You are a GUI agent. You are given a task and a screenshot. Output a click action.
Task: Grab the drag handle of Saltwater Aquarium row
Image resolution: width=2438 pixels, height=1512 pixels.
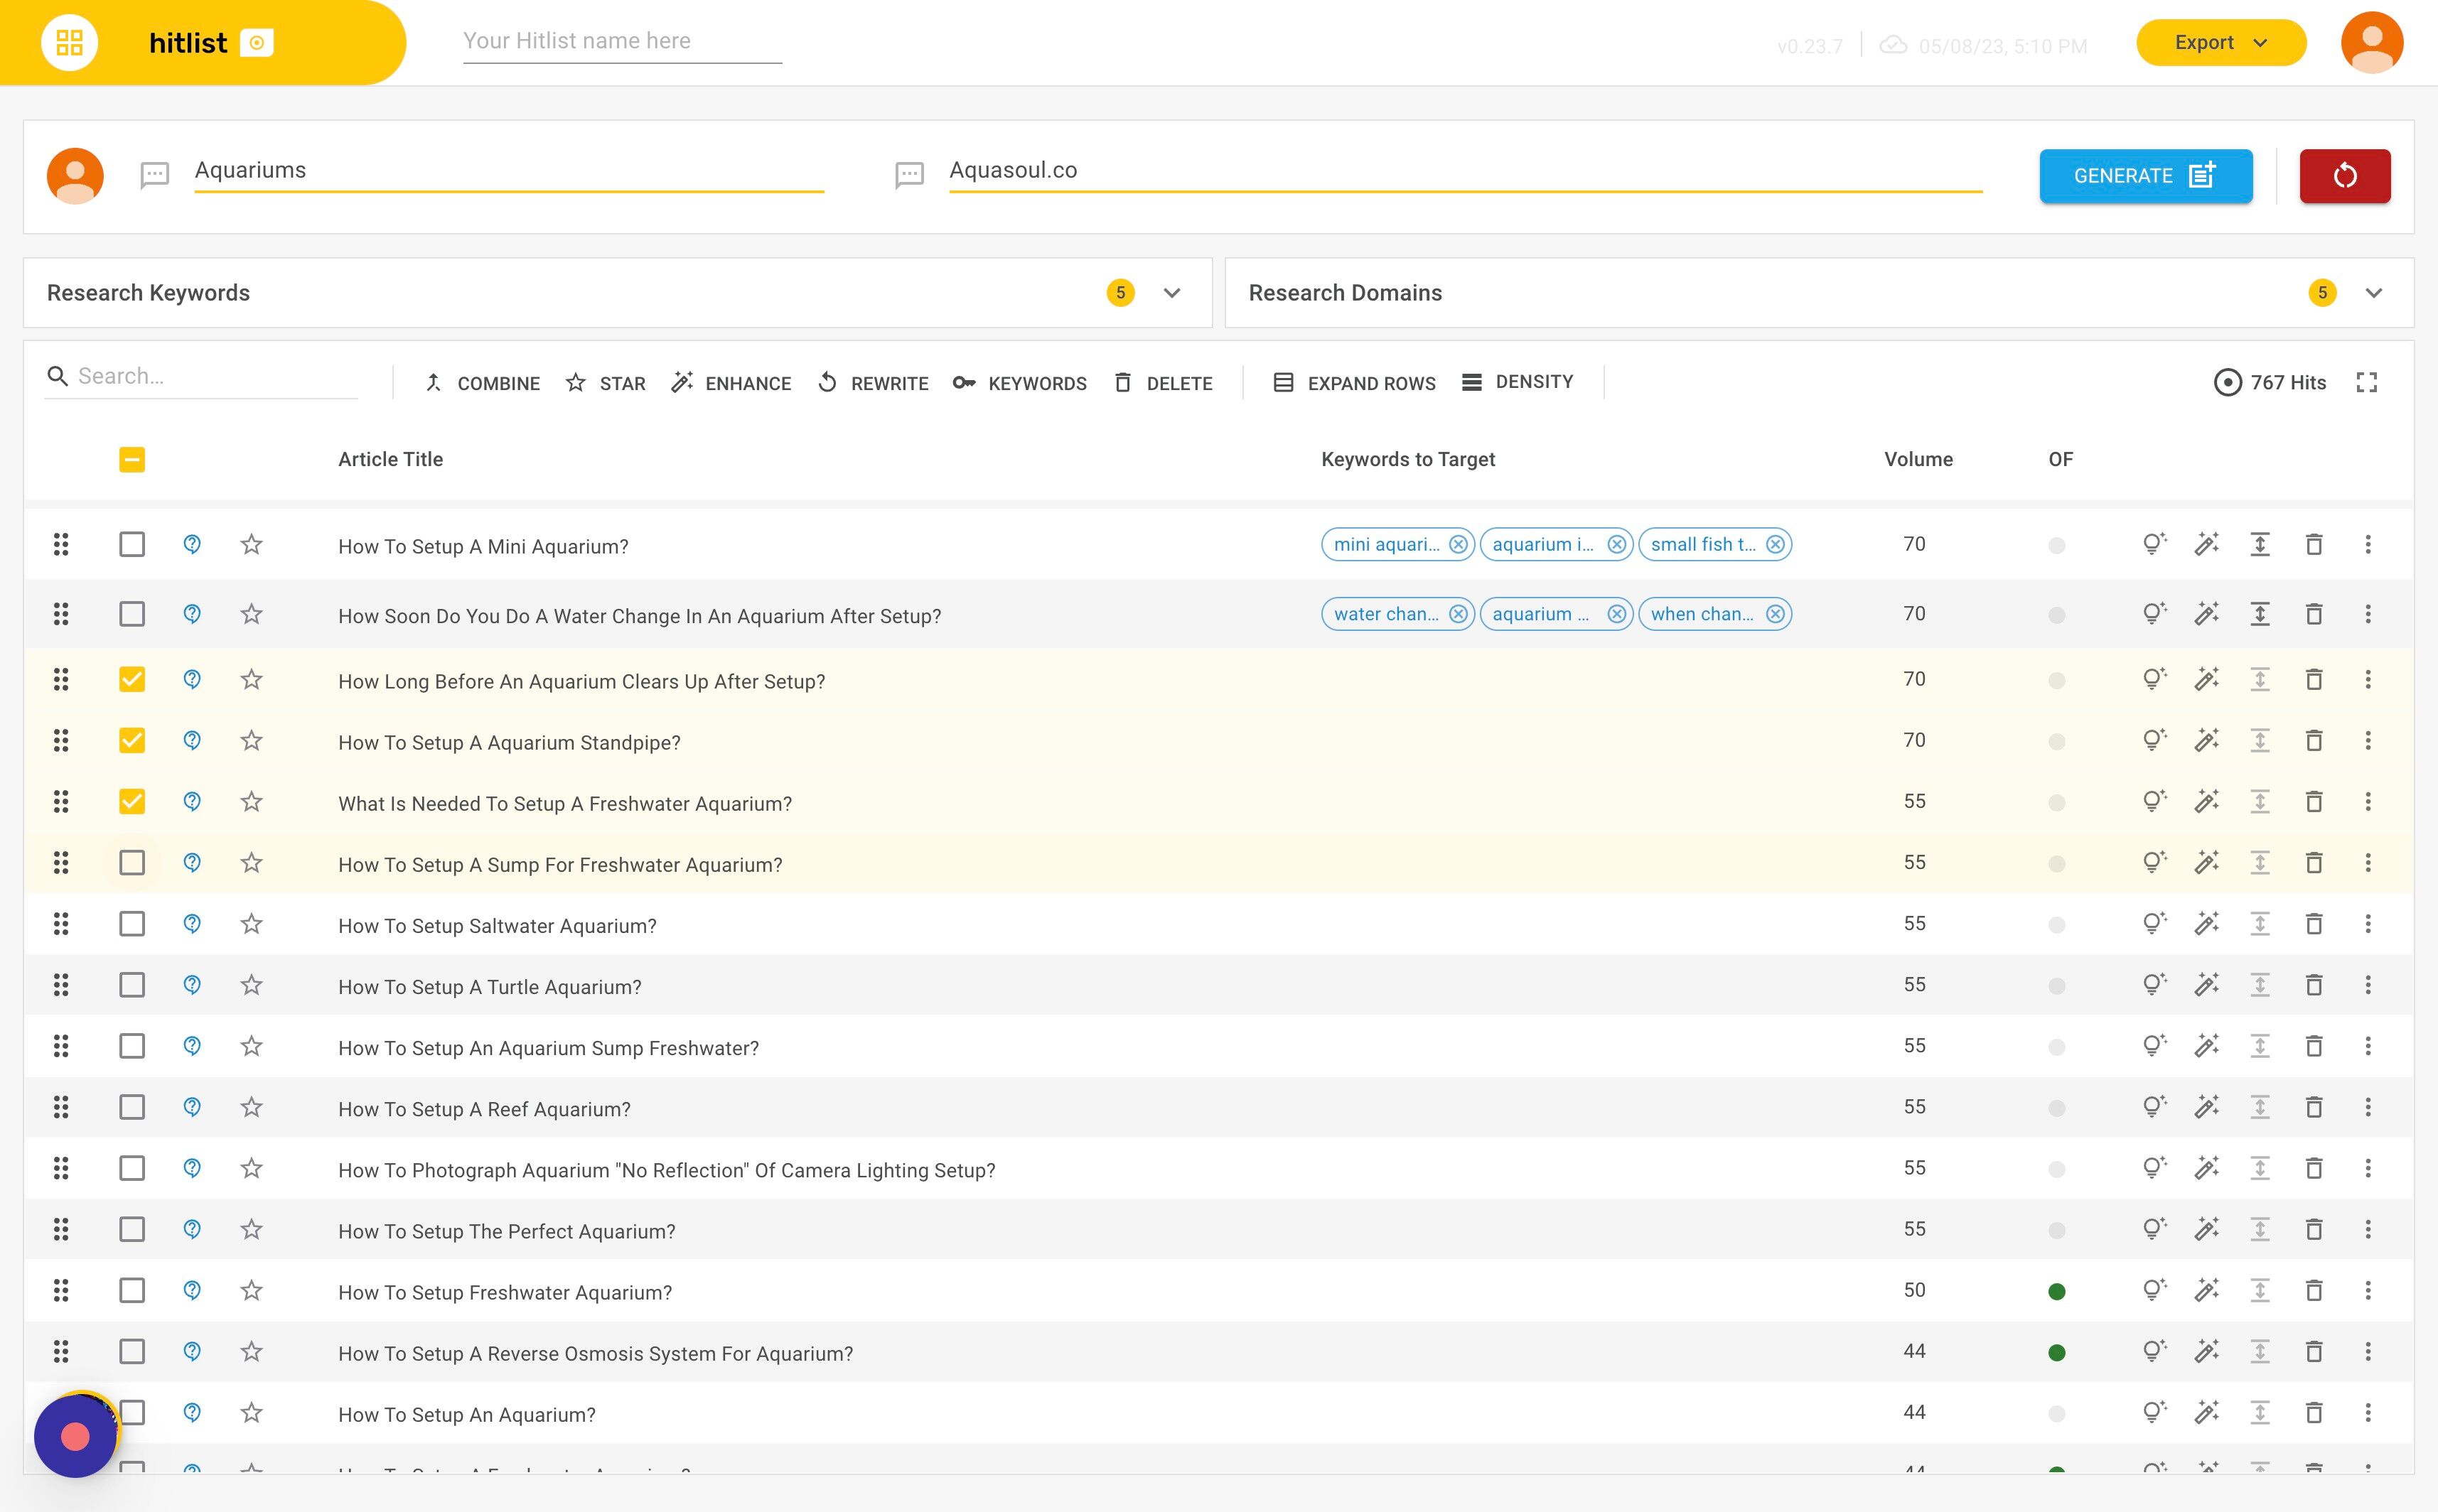point(61,923)
